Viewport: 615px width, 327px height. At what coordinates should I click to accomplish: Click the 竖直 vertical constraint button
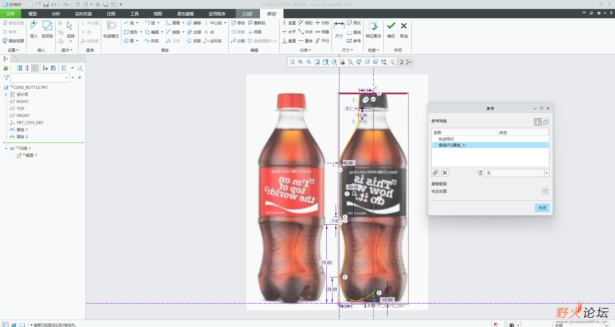point(289,23)
